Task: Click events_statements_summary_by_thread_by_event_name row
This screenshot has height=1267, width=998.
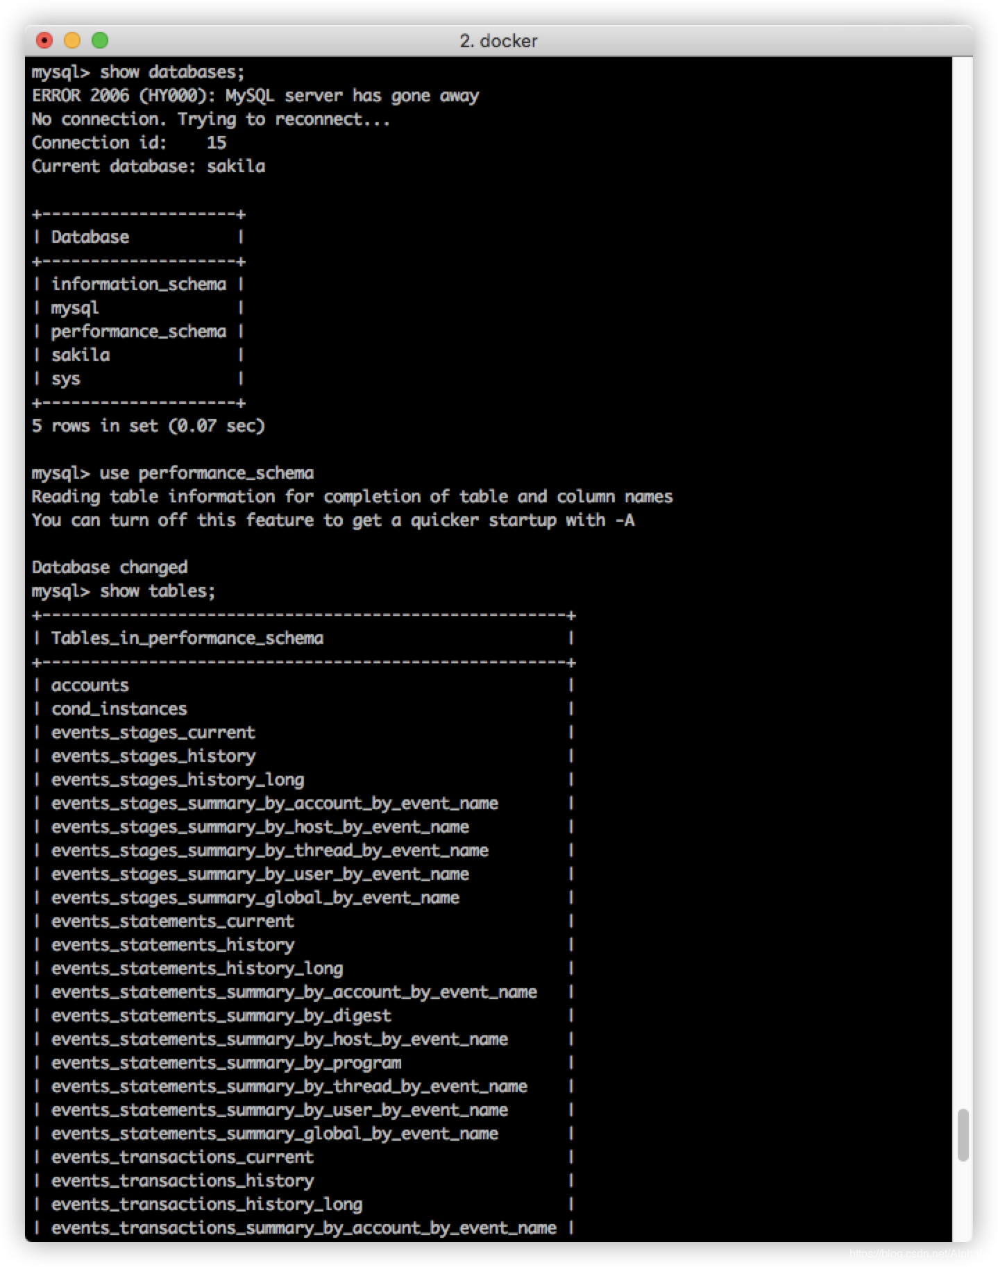Action: tap(304, 1087)
